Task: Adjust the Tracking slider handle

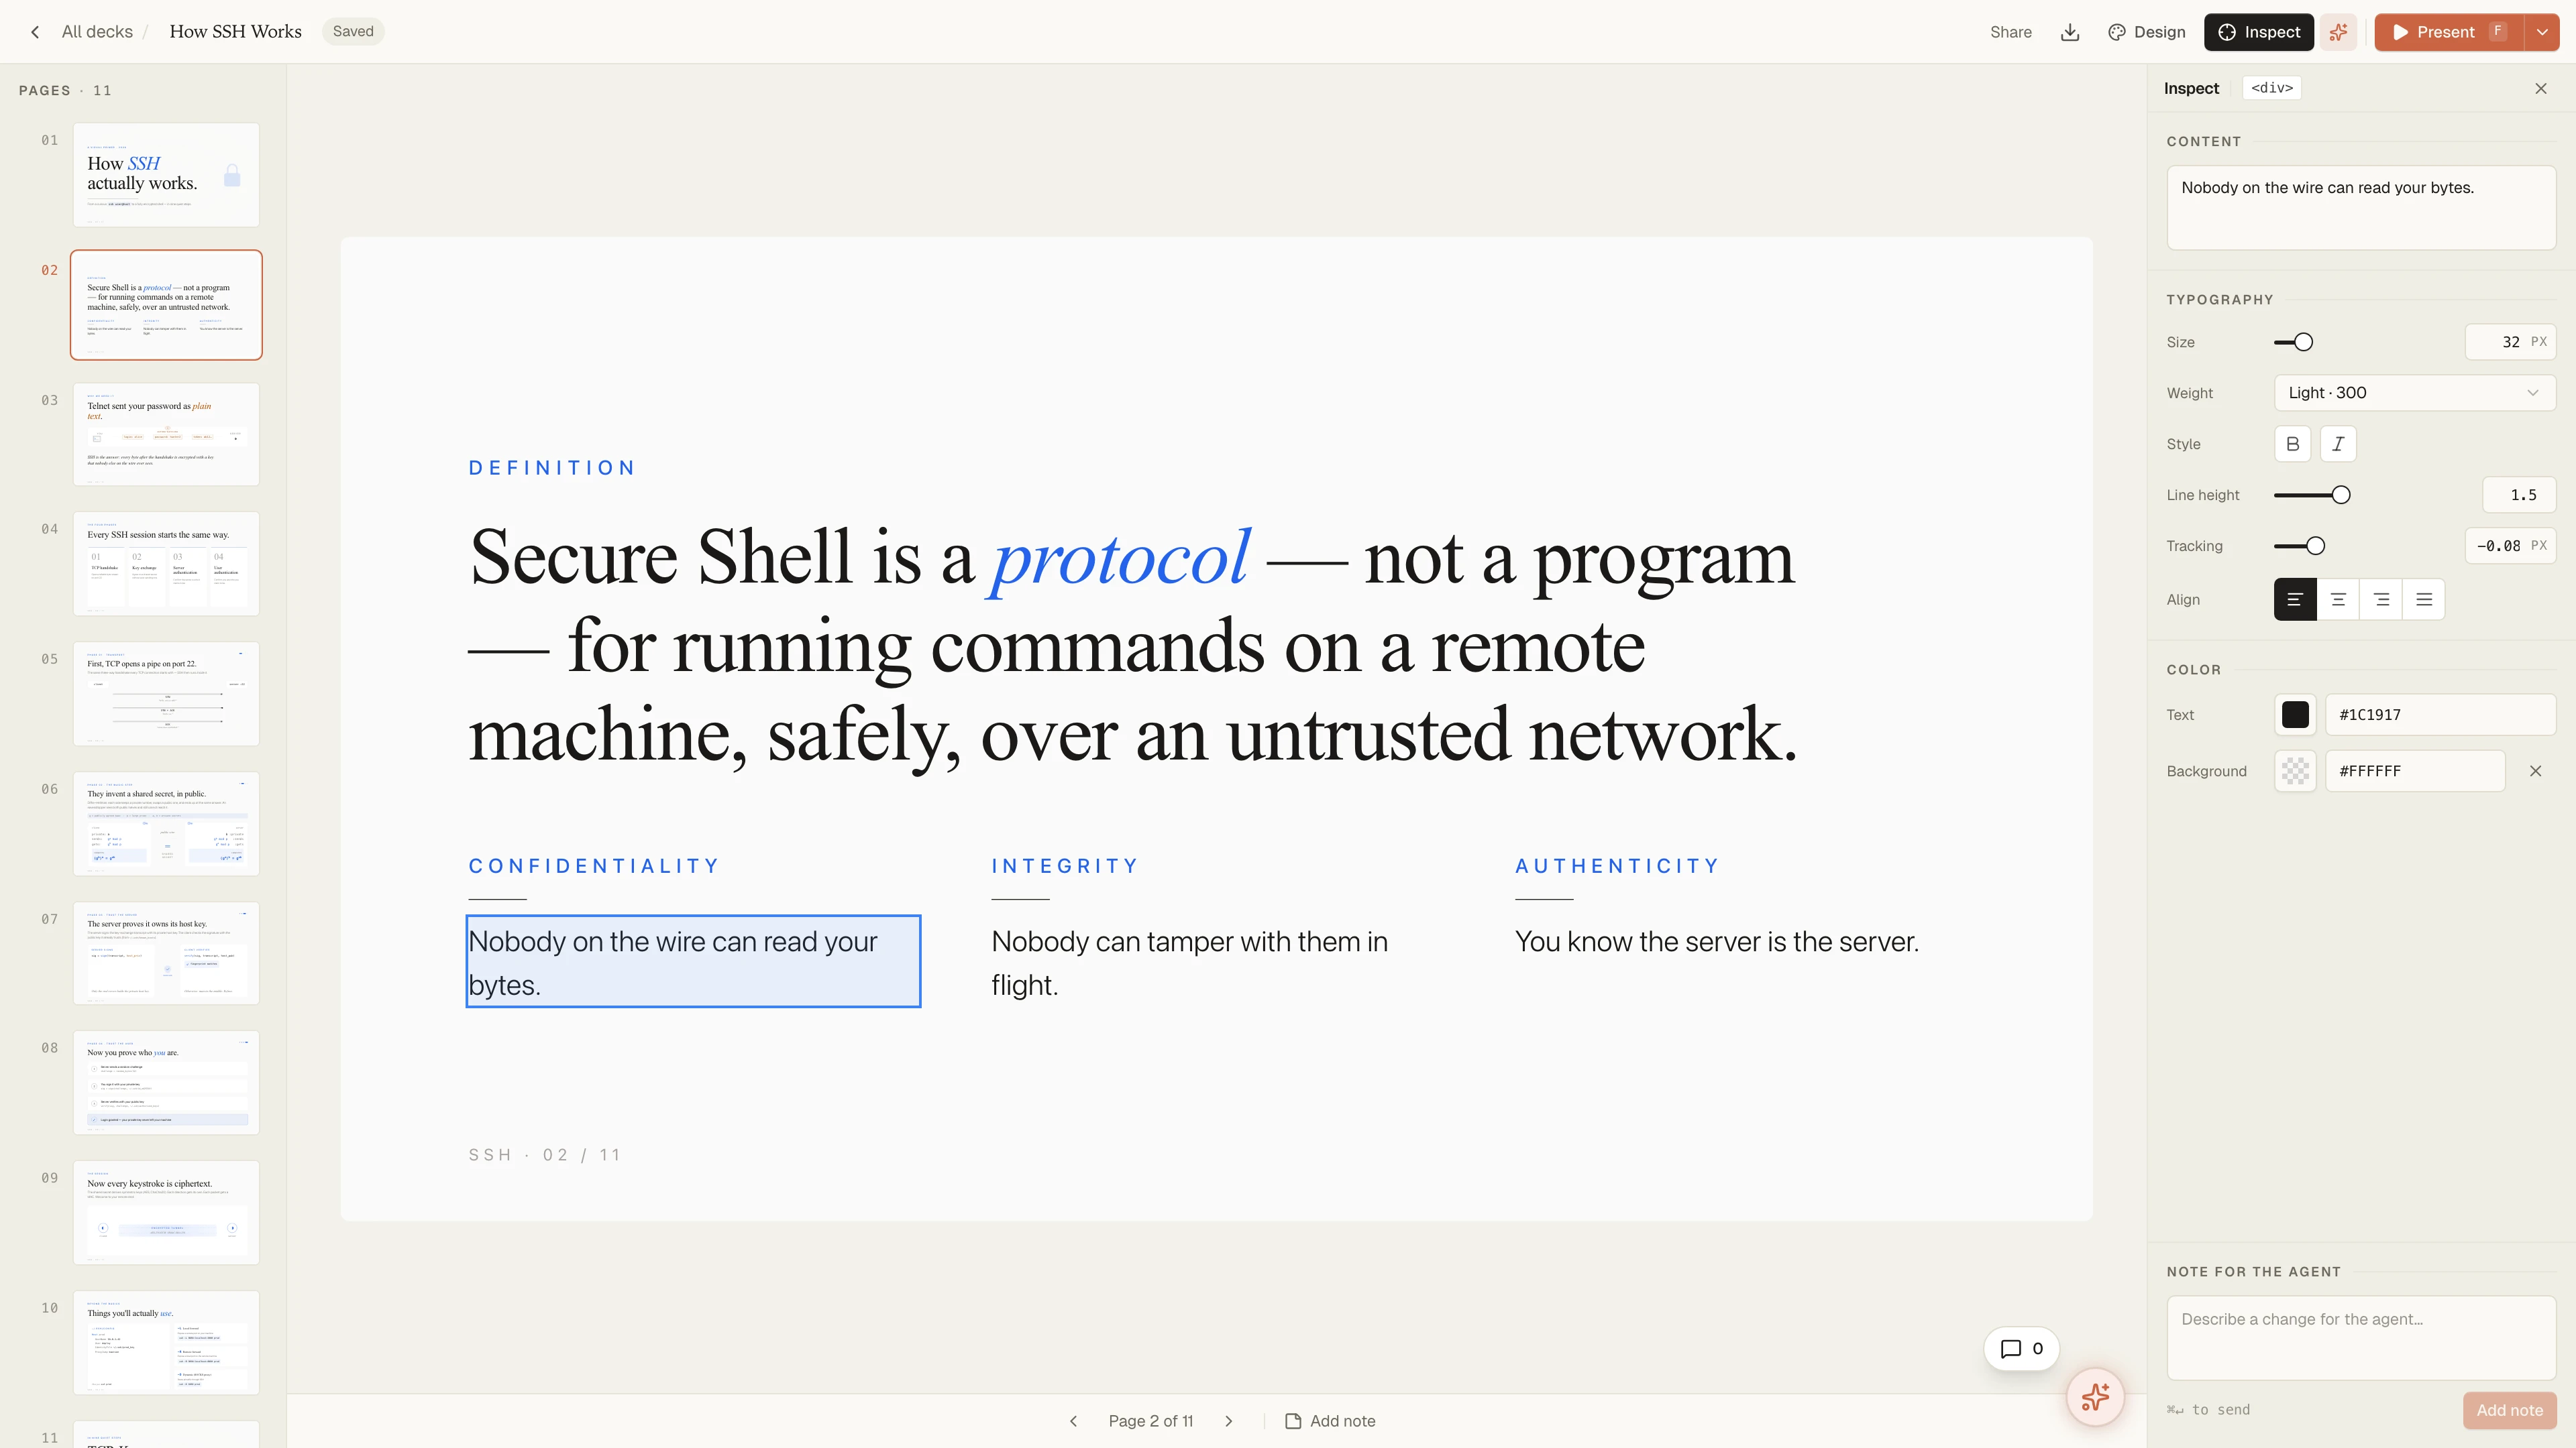Action: click(2315, 546)
